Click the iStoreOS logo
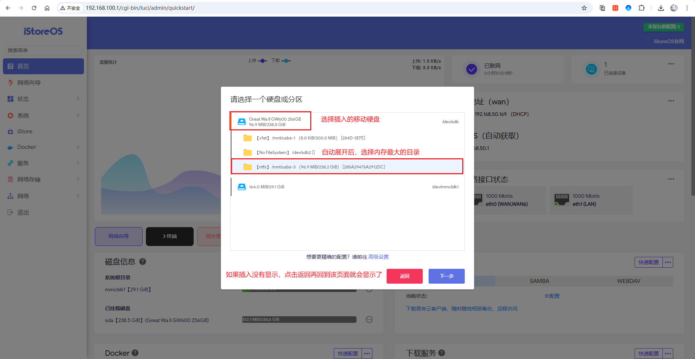The image size is (695, 359). click(x=43, y=32)
